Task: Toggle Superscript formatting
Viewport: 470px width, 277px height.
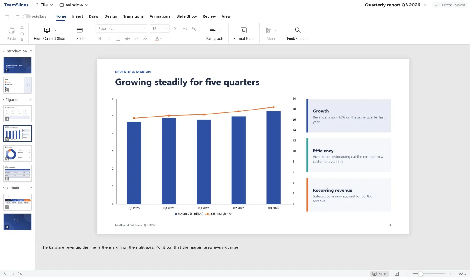Action: pyautogui.click(x=136, y=39)
